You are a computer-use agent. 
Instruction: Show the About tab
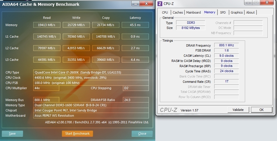[x=250, y=12]
